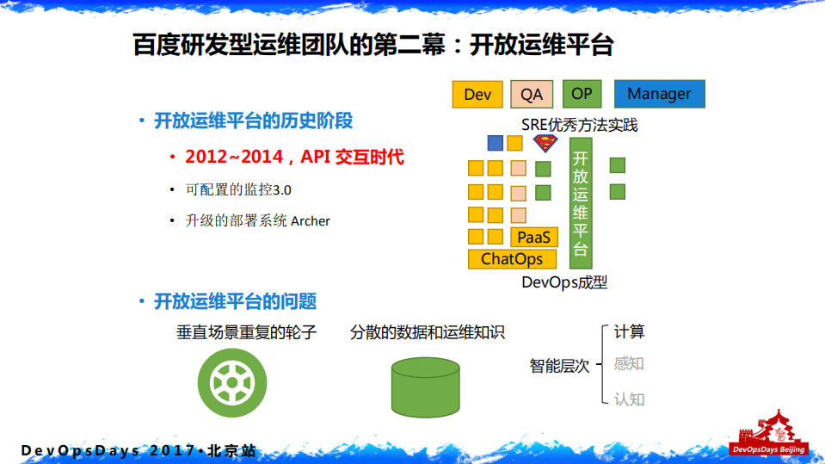Image resolution: width=825 pixels, height=464 pixels.
Task: Click the word 计算
Action: tap(629, 331)
